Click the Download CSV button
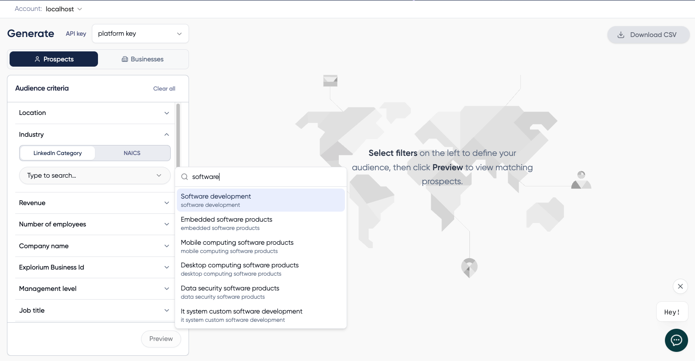Screen dimensions: 695x361 (648, 35)
